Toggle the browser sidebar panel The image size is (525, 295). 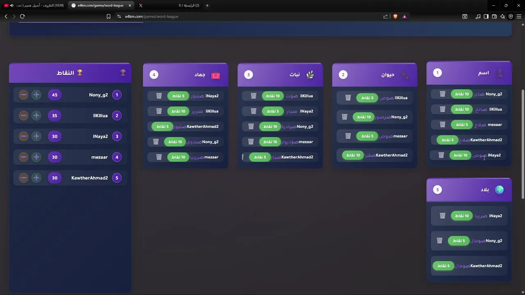[x=486, y=16]
